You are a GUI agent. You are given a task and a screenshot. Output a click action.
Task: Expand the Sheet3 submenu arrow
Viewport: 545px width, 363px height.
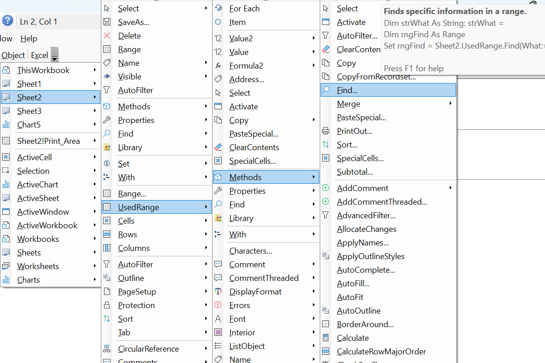(x=95, y=111)
